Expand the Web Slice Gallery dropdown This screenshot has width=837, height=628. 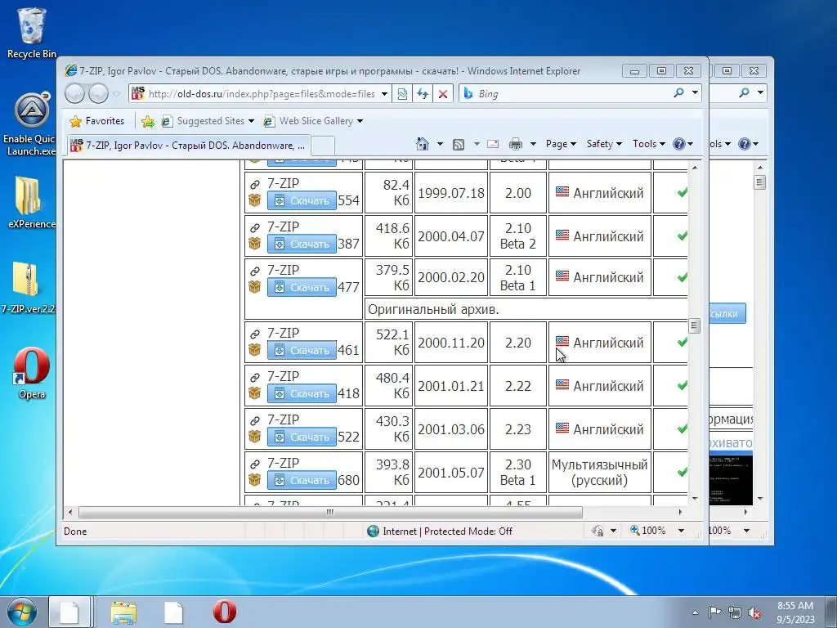(x=360, y=121)
